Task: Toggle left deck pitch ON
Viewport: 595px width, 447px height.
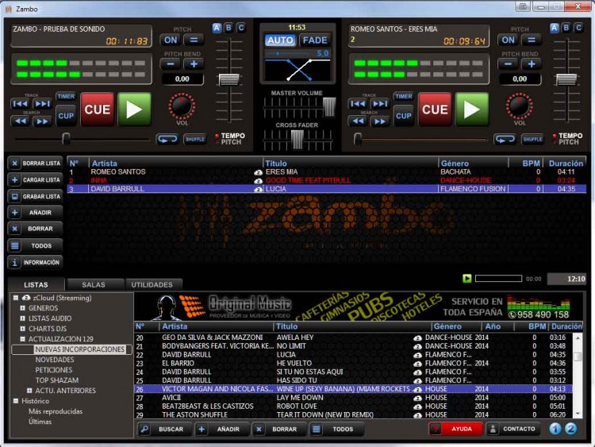Action: coord(171,40)
